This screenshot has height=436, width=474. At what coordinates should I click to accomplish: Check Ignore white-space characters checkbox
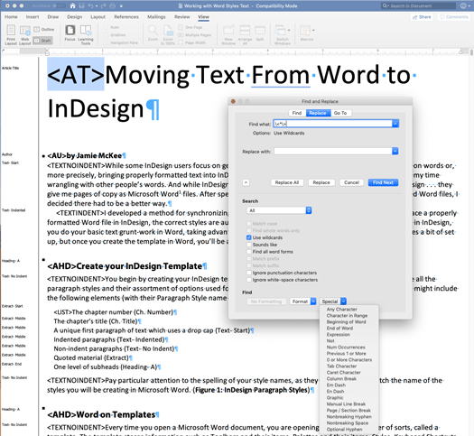click(x=249, y=280)
